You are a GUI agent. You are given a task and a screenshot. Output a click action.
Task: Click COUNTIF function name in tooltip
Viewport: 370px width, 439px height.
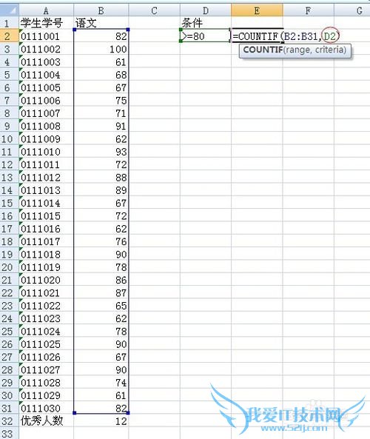[263, 50]
